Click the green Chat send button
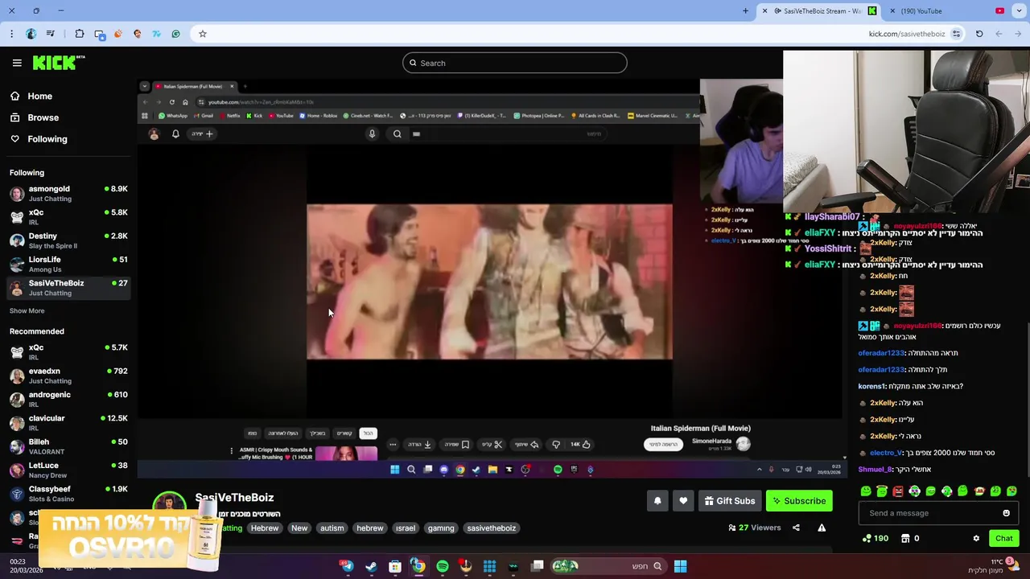The image size is (1030, 579). click(1003, 539)
